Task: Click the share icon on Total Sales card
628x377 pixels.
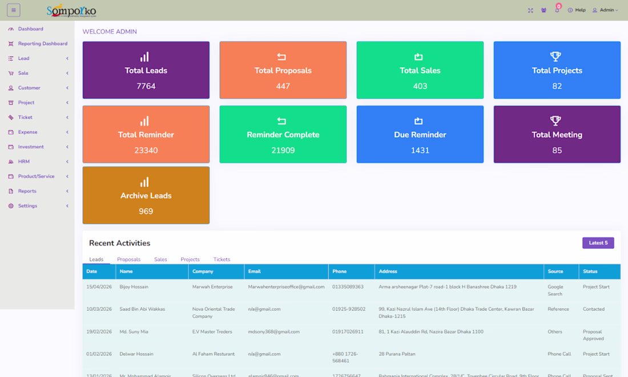Action: tap(418, 57)
